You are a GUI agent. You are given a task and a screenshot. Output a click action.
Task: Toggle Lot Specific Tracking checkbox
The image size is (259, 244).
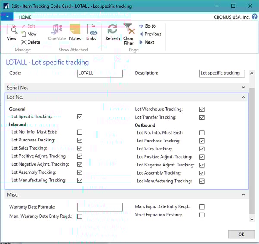(80, 117)
